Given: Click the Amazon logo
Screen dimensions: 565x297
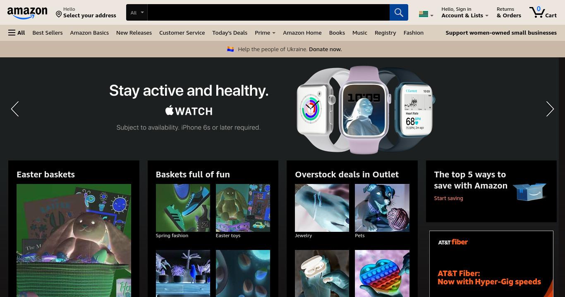Looking at the screenshot, I should [x=27, y=13].
